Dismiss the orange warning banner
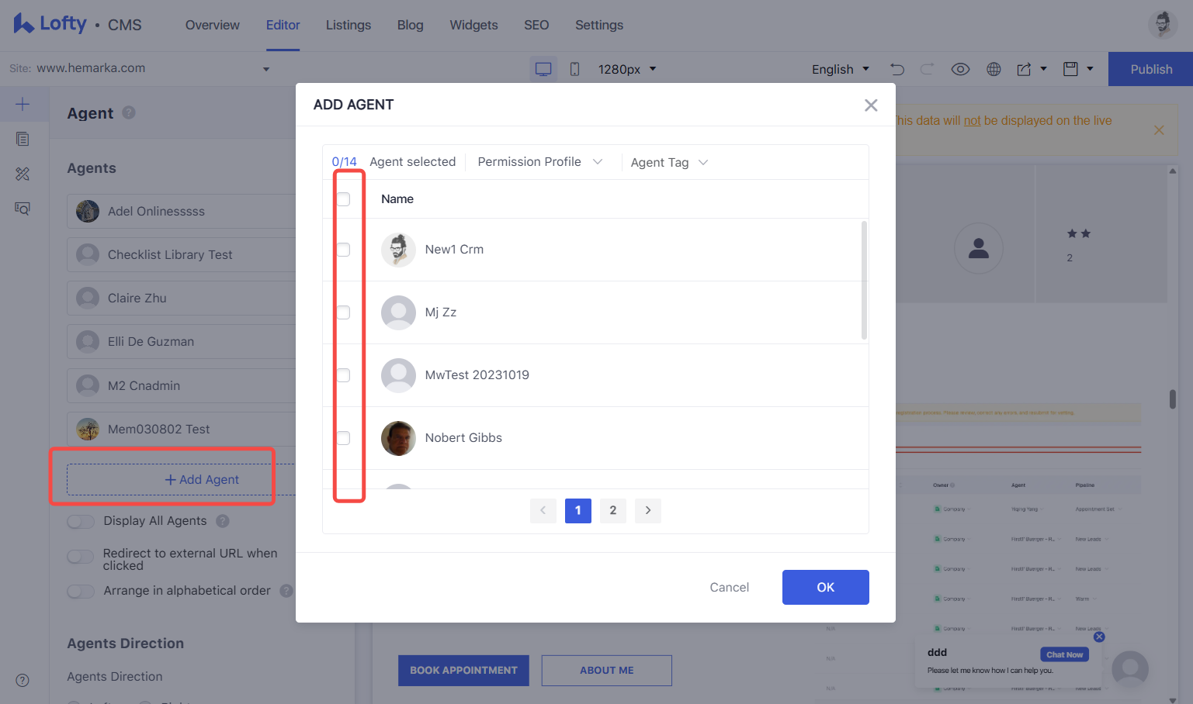The image size is (1193, 704). tap(1159, 130)
